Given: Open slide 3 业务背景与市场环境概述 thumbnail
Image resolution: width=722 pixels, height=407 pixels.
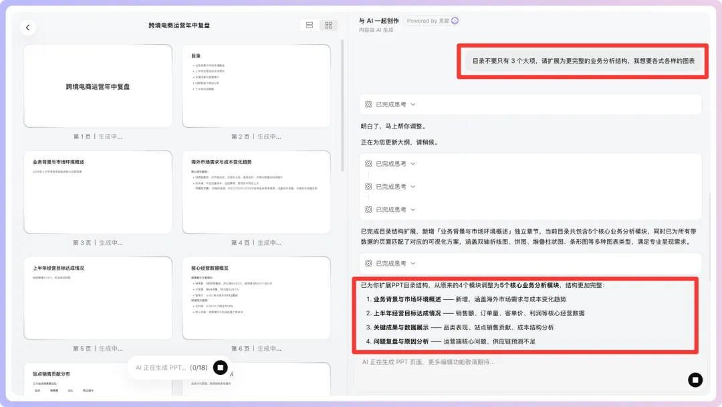Looking at the screenshot, I should coord(98,192).
